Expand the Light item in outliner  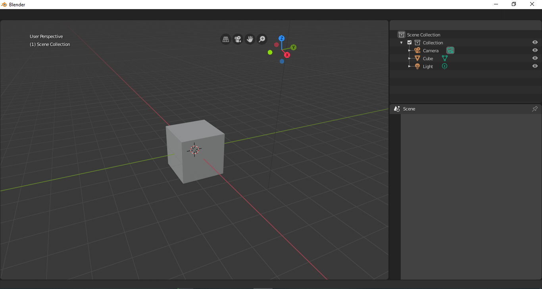pos(409,66)
